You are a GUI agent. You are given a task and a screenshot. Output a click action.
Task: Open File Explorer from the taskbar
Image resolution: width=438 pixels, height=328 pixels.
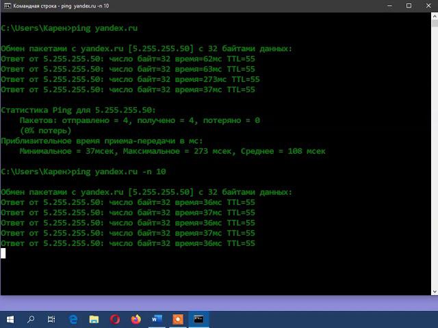[94, 319]
